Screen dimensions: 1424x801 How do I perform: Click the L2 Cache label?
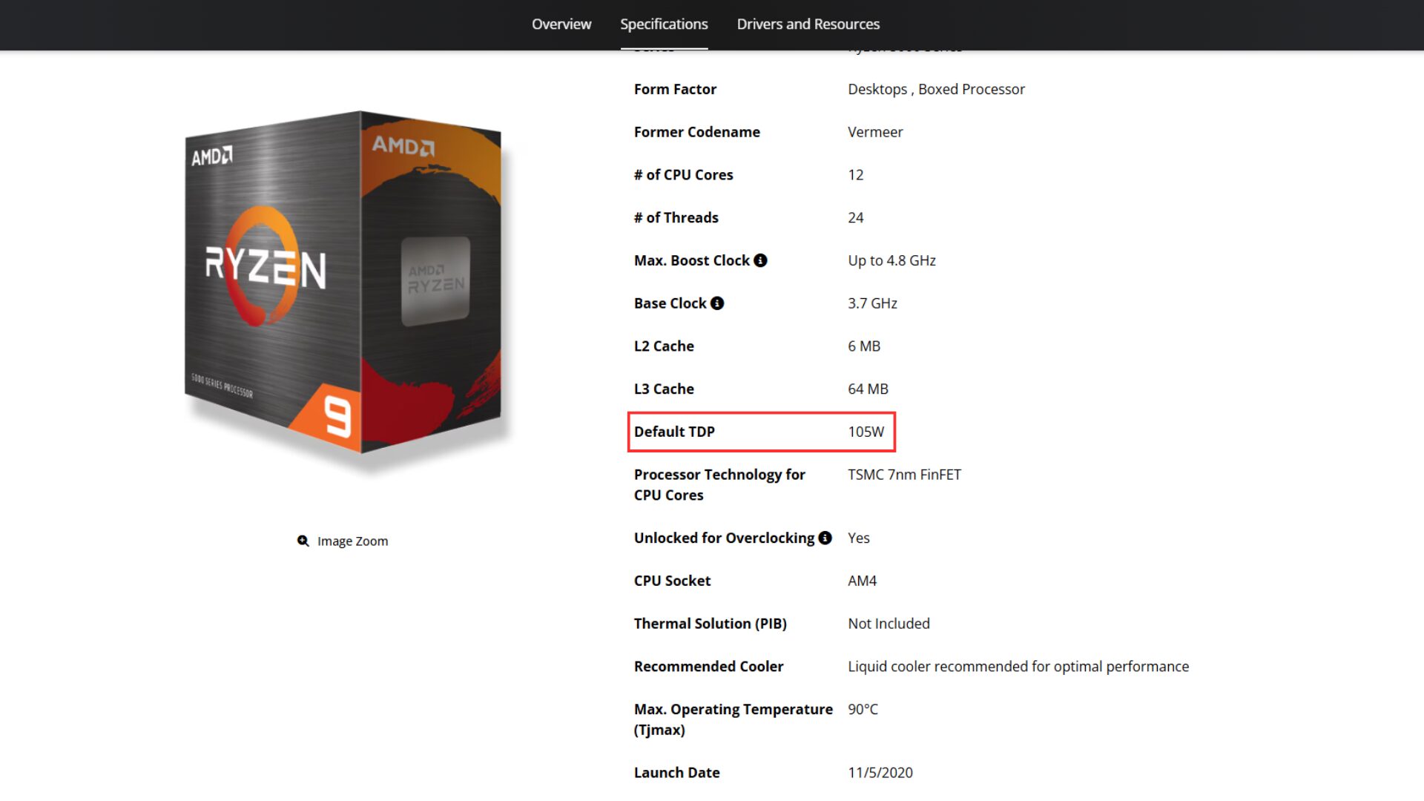[x=664, y=346]
